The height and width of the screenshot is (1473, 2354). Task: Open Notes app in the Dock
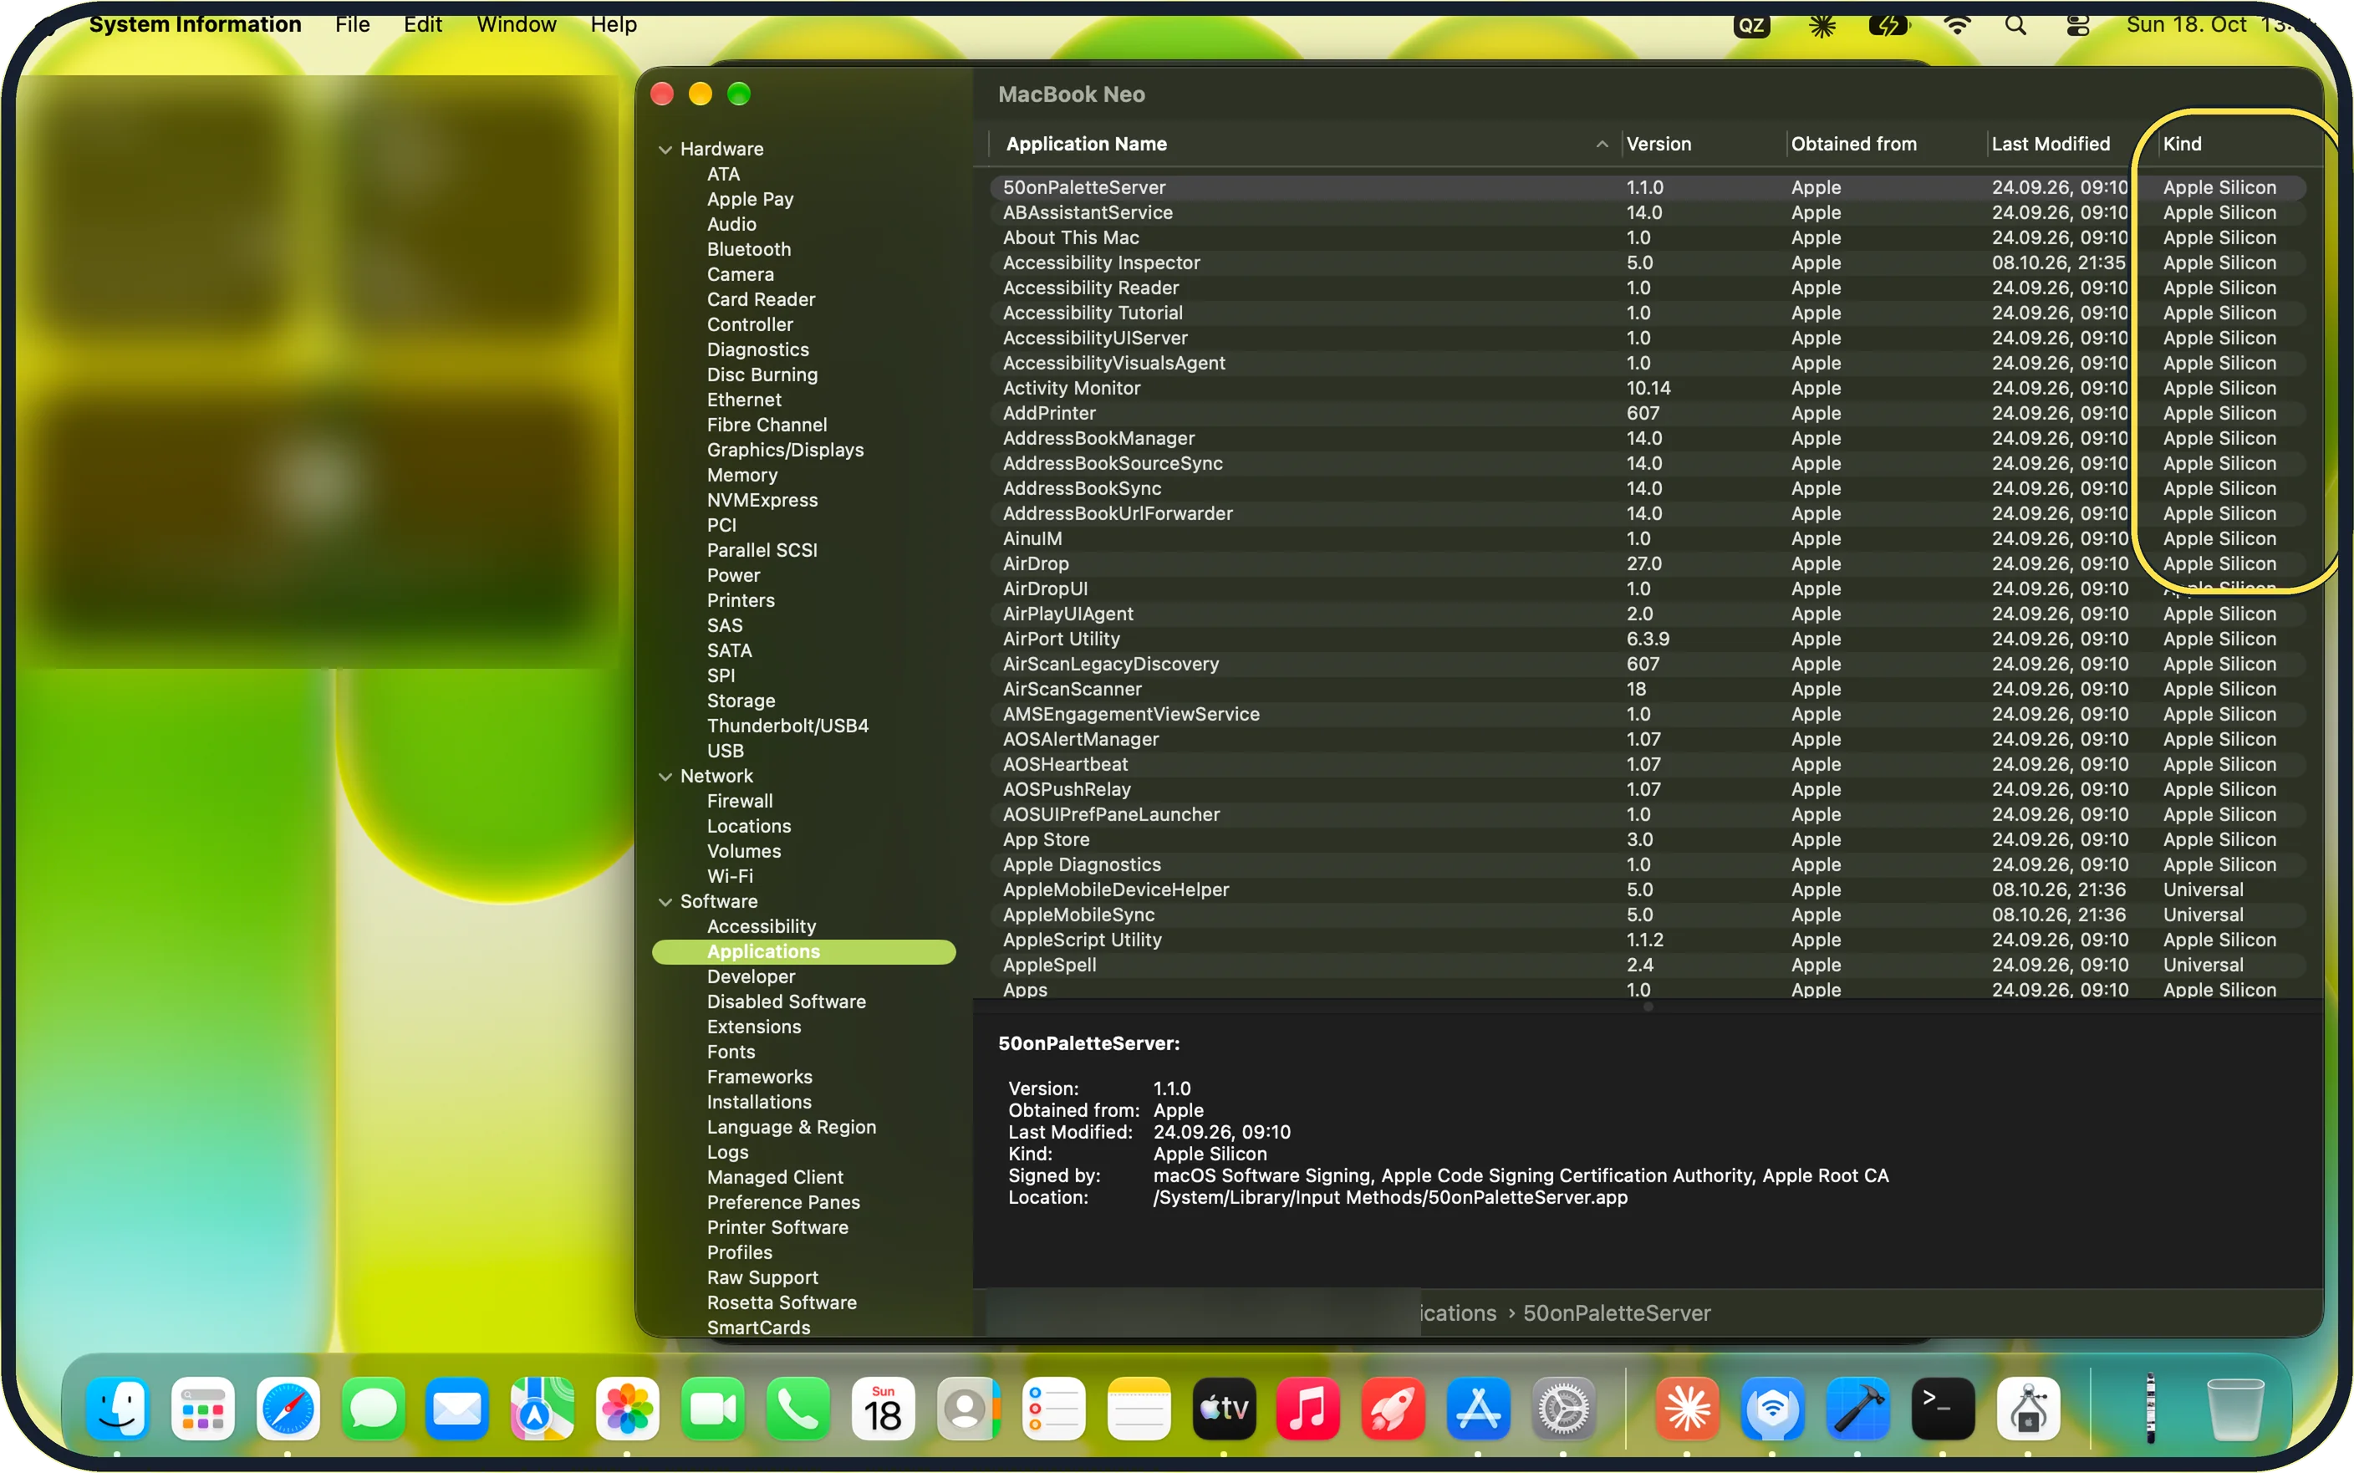(1138, 1408)
